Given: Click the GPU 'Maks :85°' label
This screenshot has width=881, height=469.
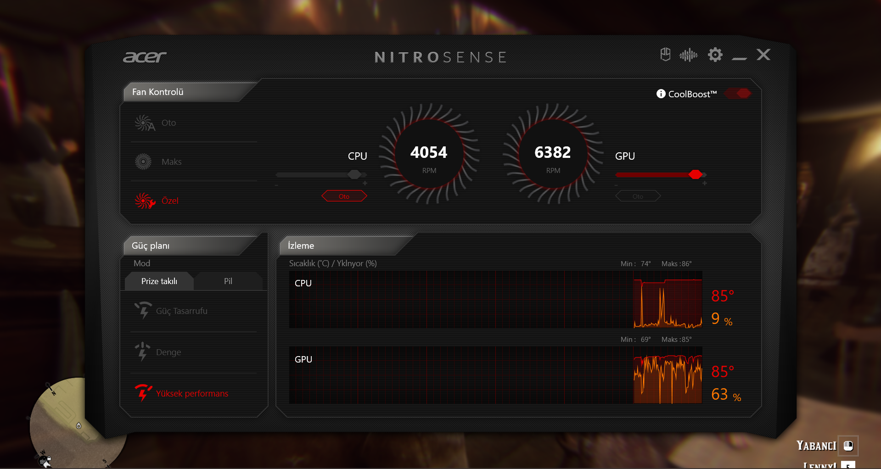Looking at the screenshot, I should [677, 339].
